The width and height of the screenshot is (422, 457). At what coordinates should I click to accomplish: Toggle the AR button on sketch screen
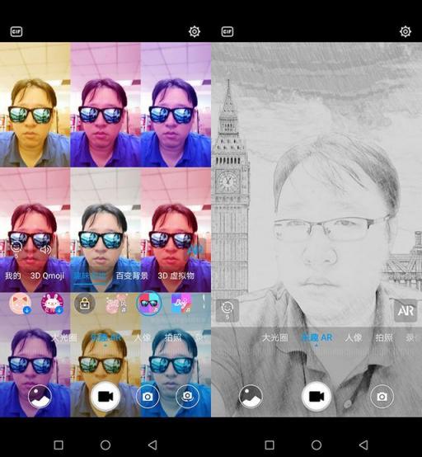pyautogui.click(x=406, y=311)
